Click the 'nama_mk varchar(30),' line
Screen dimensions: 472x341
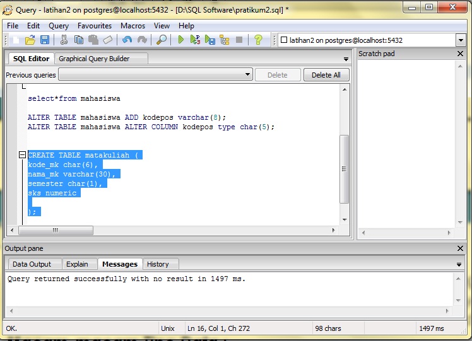pos(72,174)
